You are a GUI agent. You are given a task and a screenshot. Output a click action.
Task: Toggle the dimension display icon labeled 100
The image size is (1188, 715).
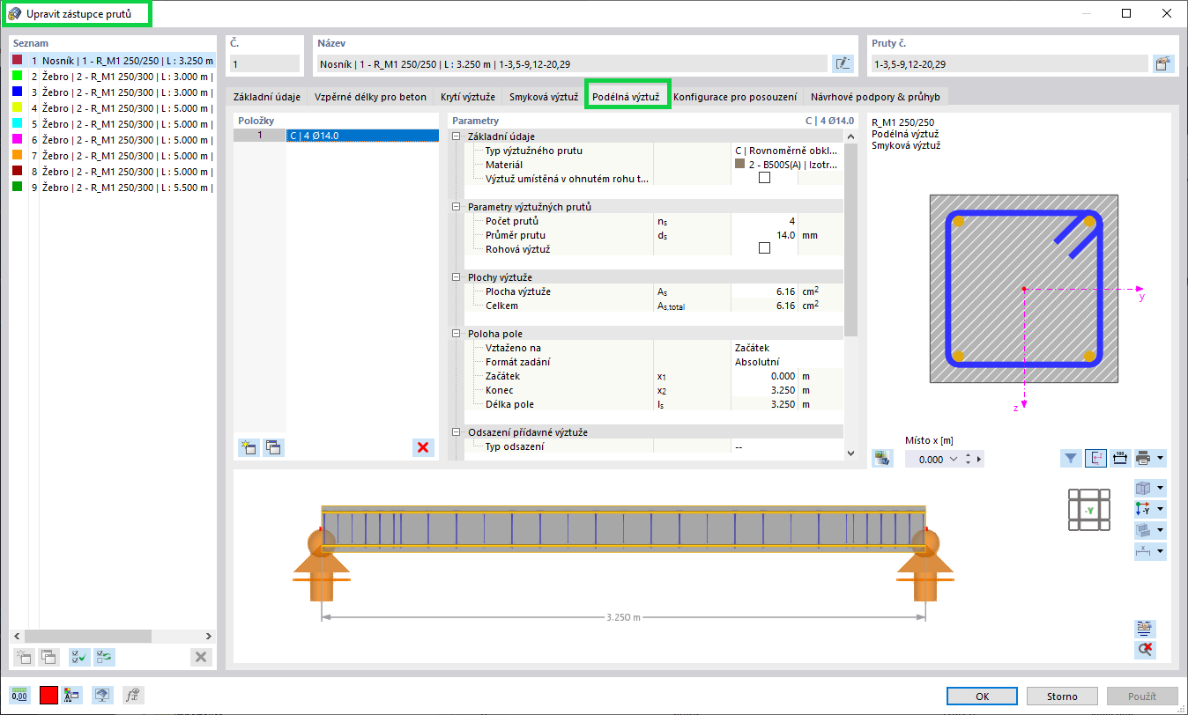(1121, 458)
